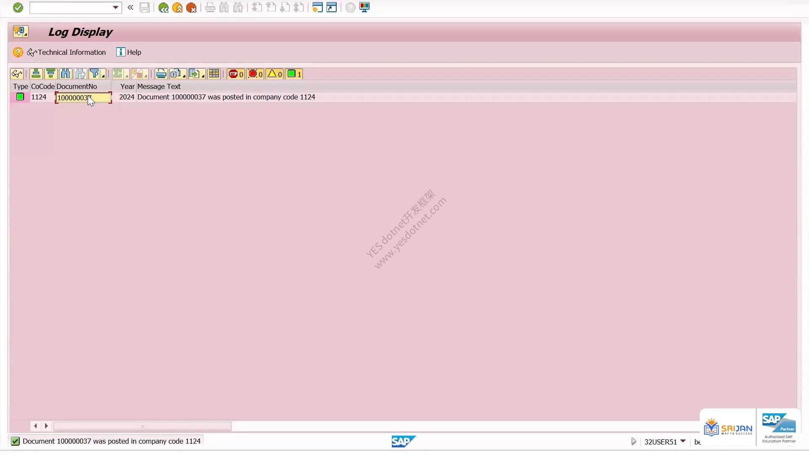The image size is (809, 455).
Task: Toggle the red Stop messages filter
Action: [x=236, y=74]
